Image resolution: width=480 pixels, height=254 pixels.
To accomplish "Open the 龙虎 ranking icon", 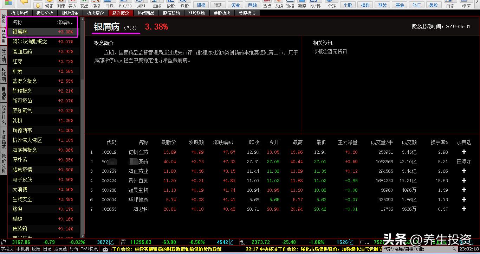I will click(279, 4).
